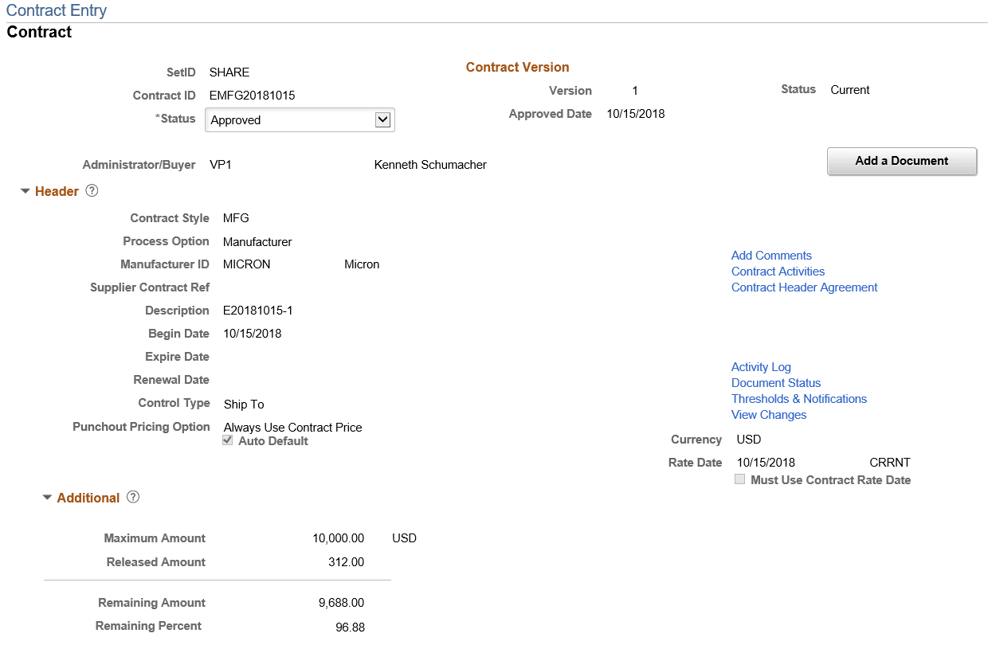Open the Contract Header Agreement link
The width and height of the screenshot is (988, 645).
click(804, 287)
